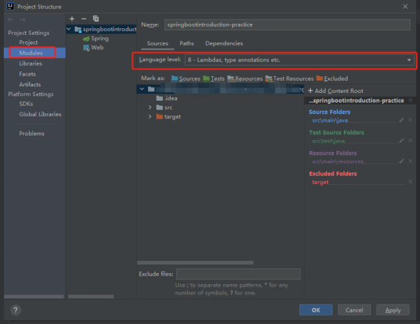Switch to the Dependencies tab

224,43
